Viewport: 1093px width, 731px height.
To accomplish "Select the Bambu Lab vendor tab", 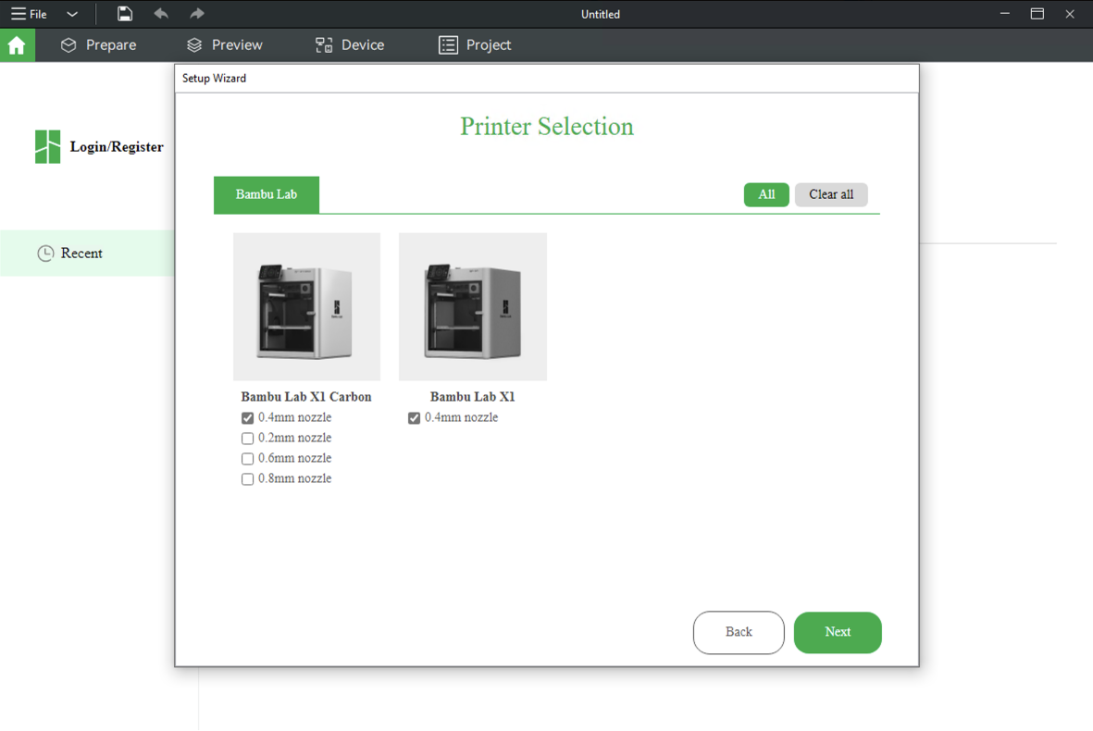I will [267, 194].
